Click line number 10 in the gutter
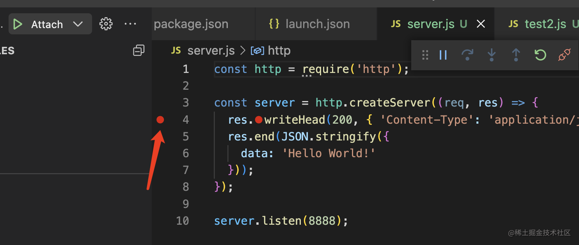Image resolution: width=579 pixels, height=245 pixels. tap(182, 221)
